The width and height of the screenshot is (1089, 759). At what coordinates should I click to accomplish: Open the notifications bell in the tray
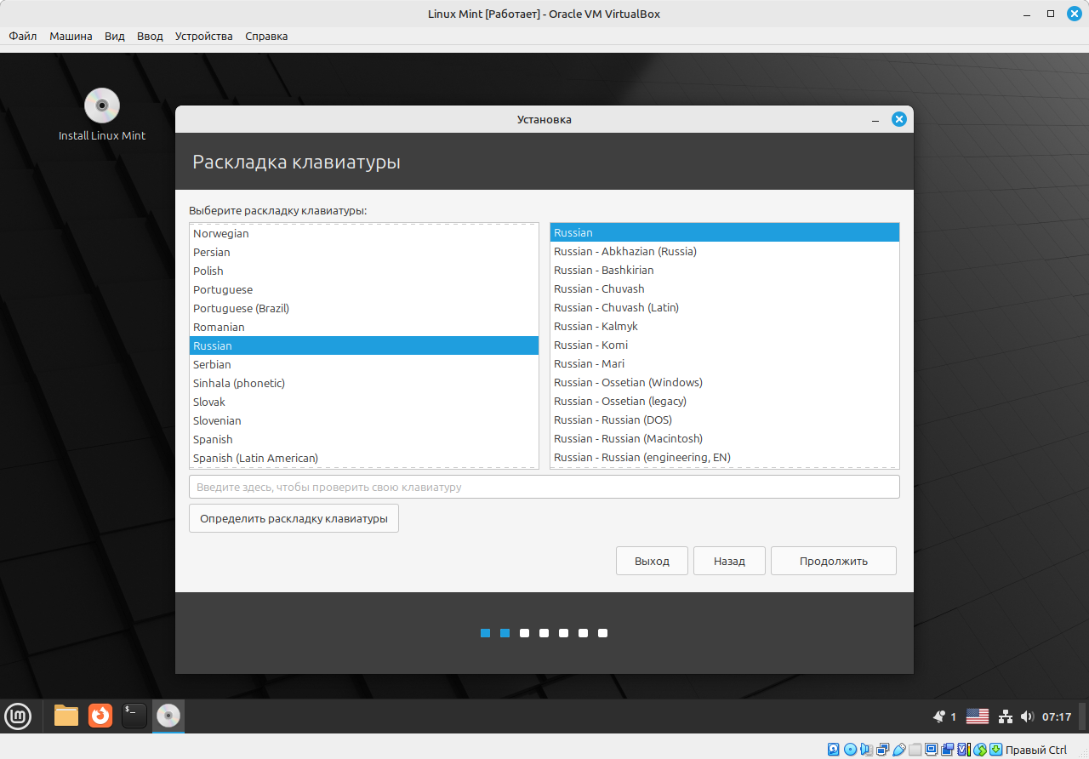(939, 716)
